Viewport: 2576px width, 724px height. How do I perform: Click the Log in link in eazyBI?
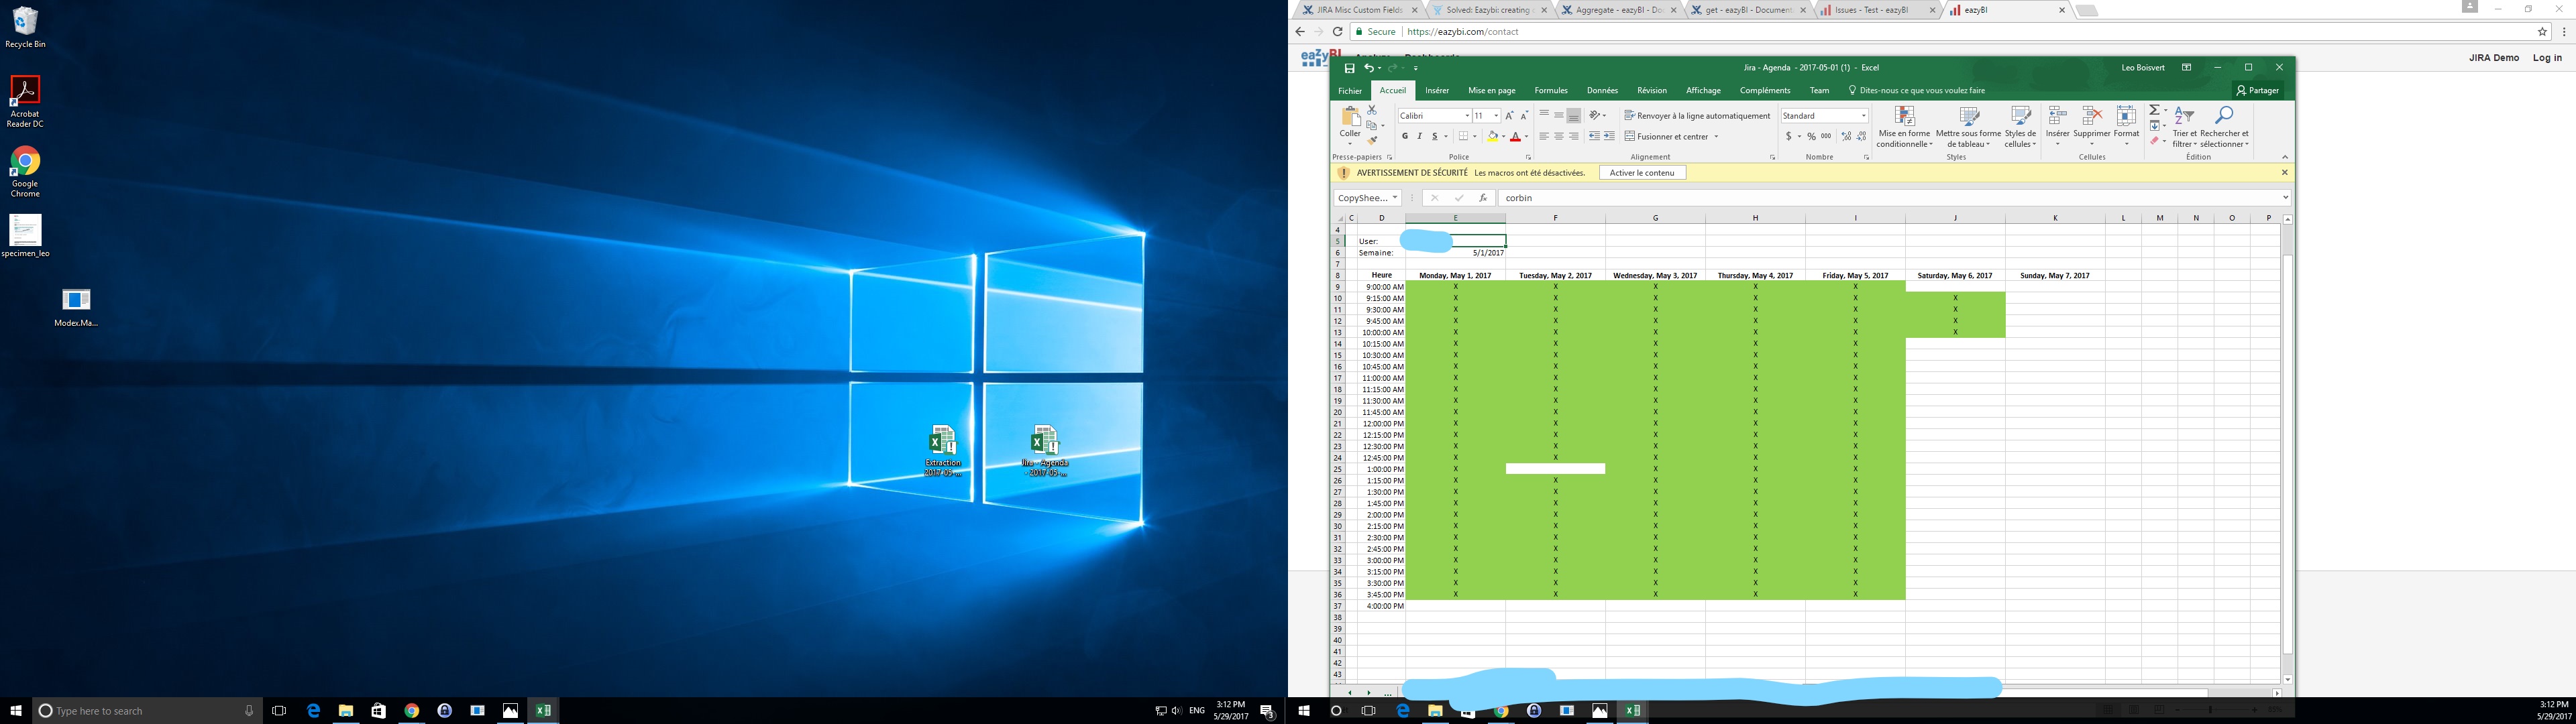(2547, 58)
